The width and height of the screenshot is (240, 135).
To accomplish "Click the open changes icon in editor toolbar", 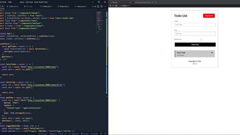I will [98, 6].
